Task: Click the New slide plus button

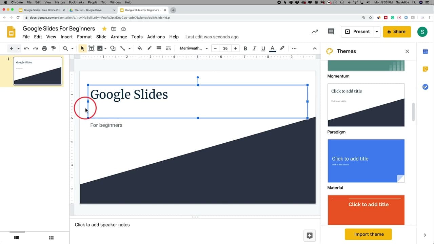Action: click(x=11, y=48)
